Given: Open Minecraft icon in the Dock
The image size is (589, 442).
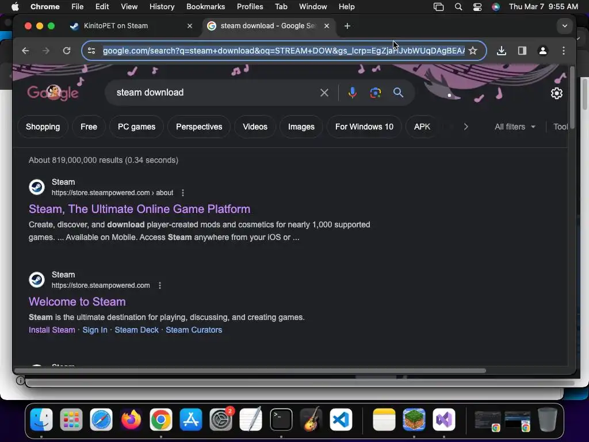Looking at the screenshot, I should 414,419.
